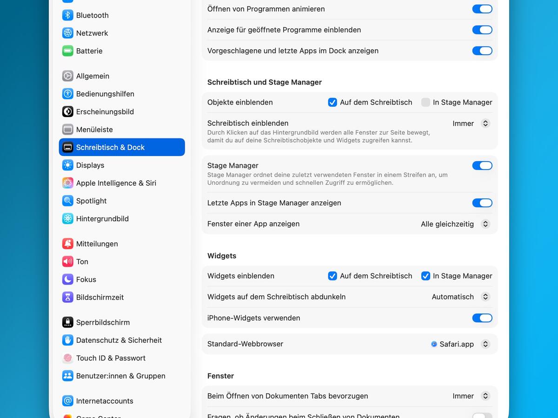
Task: Disable Stage Manager
Action: [x=482, y=165]
